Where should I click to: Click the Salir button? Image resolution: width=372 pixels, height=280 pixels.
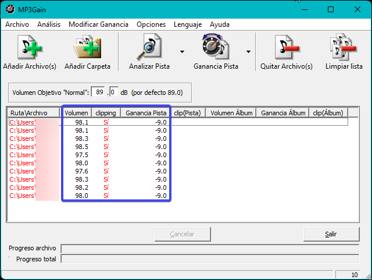tap(331, 234)
